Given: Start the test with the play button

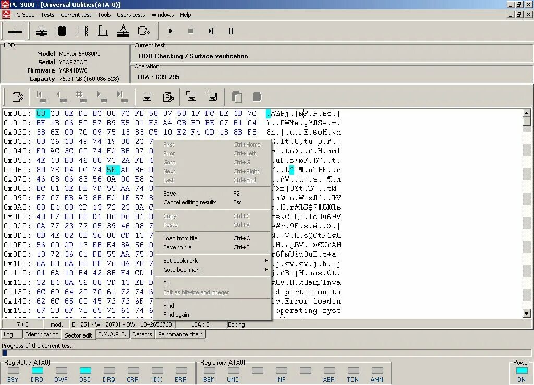Looking at the screenshot, I should pyautogui.click(x=171, y=31).
